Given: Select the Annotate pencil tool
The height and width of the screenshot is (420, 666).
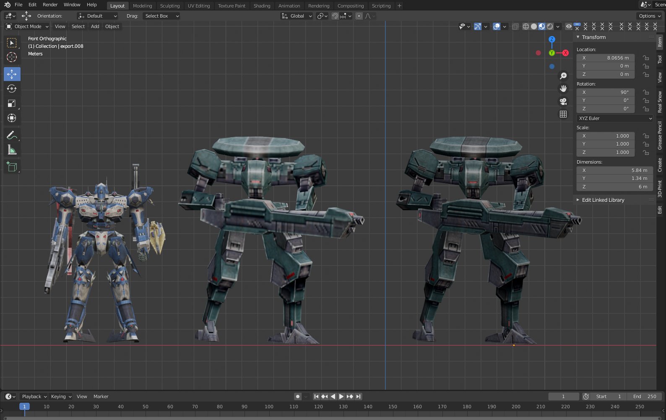Looking at the screenshot, I should [x=12, y=135].
